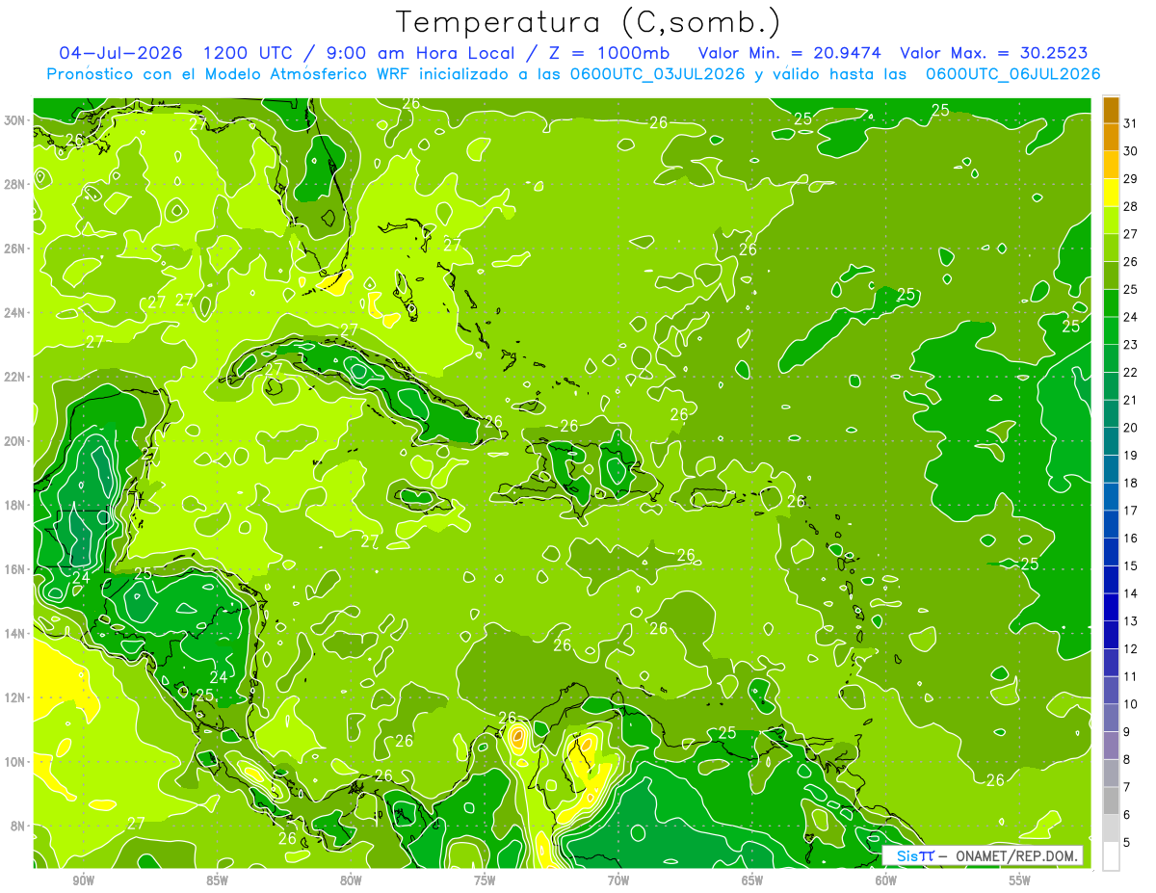Click "9:00 am Hora Local" text
This screenshot has width=1156, height=893.
(x=422, y=53)
